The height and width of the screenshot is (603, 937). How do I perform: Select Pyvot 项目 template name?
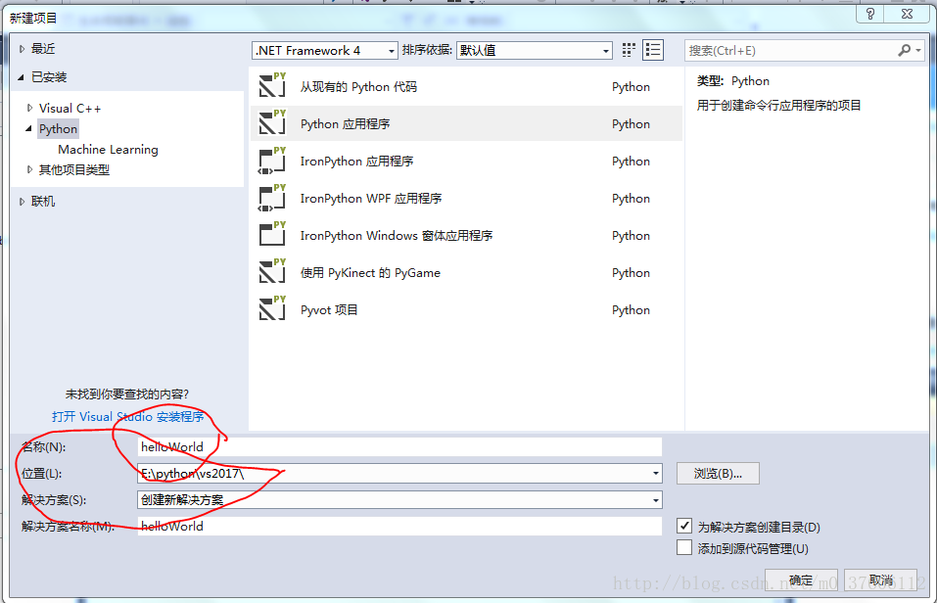coord(329,309)
